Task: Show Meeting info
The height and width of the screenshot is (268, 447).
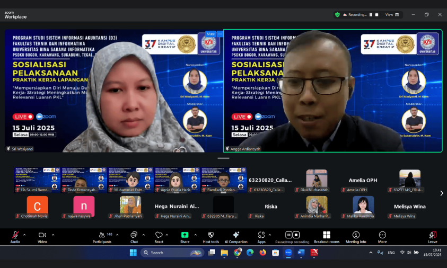Action: (x=356, y=237)
